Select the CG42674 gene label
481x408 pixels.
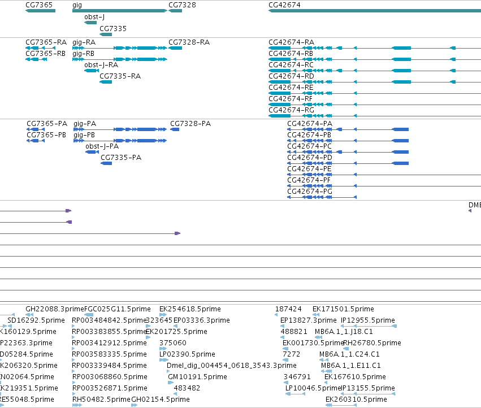284,5
